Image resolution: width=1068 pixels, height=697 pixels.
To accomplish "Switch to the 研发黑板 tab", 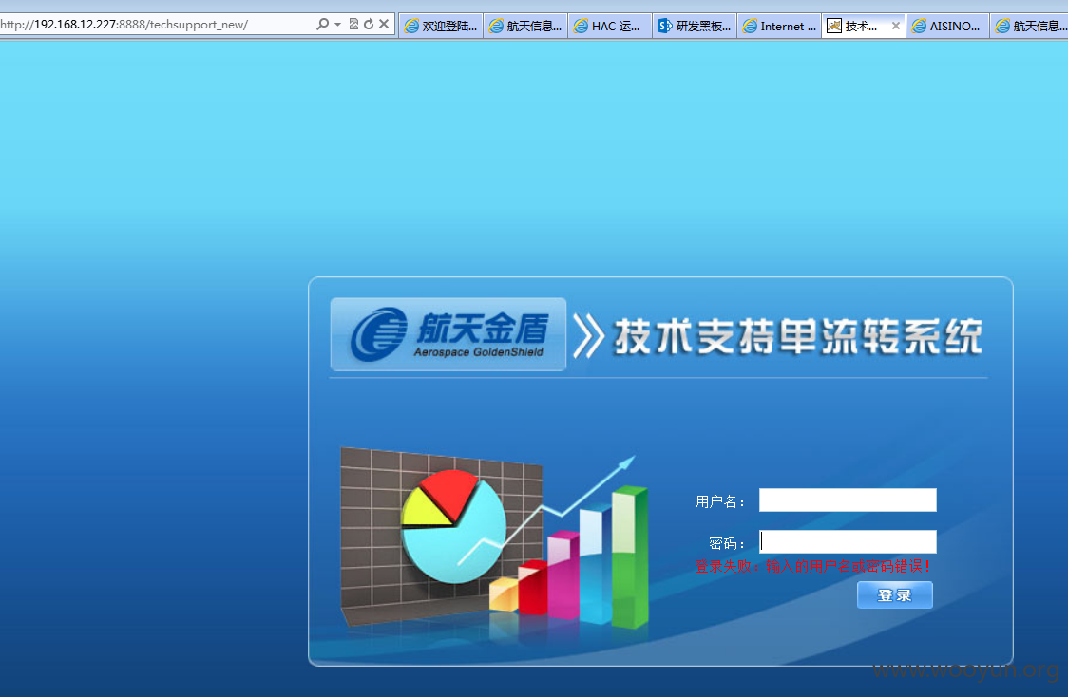I will coord(695,27).
